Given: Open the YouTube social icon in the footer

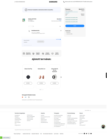Looking at the screenshot, I should 91,134.
